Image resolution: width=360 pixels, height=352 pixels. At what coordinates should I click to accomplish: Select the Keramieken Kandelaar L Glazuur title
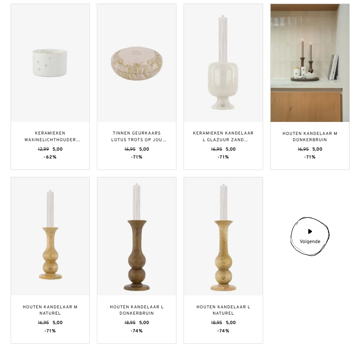(223, 136)
